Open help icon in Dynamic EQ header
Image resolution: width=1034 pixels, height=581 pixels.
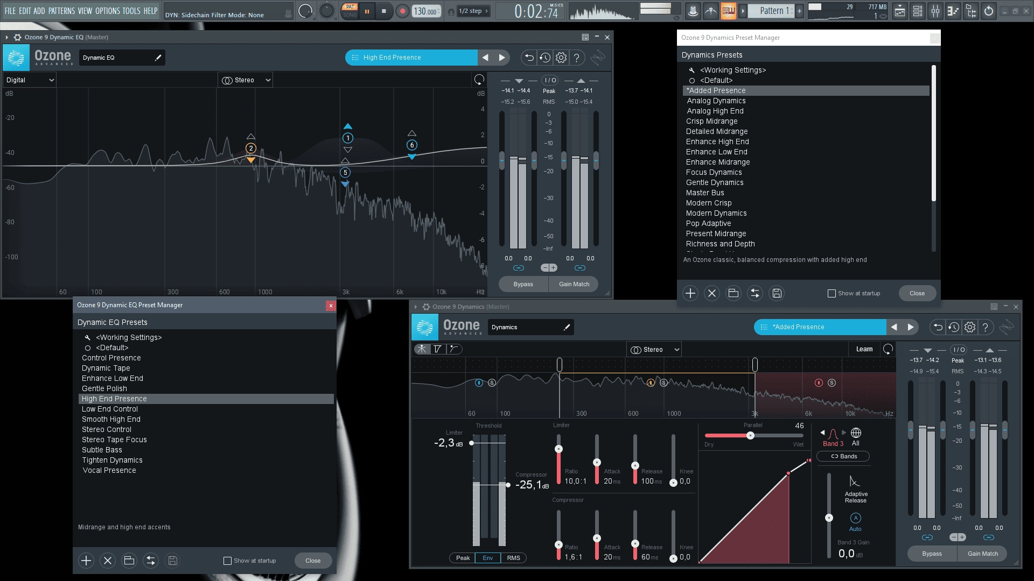click(577, 58)
